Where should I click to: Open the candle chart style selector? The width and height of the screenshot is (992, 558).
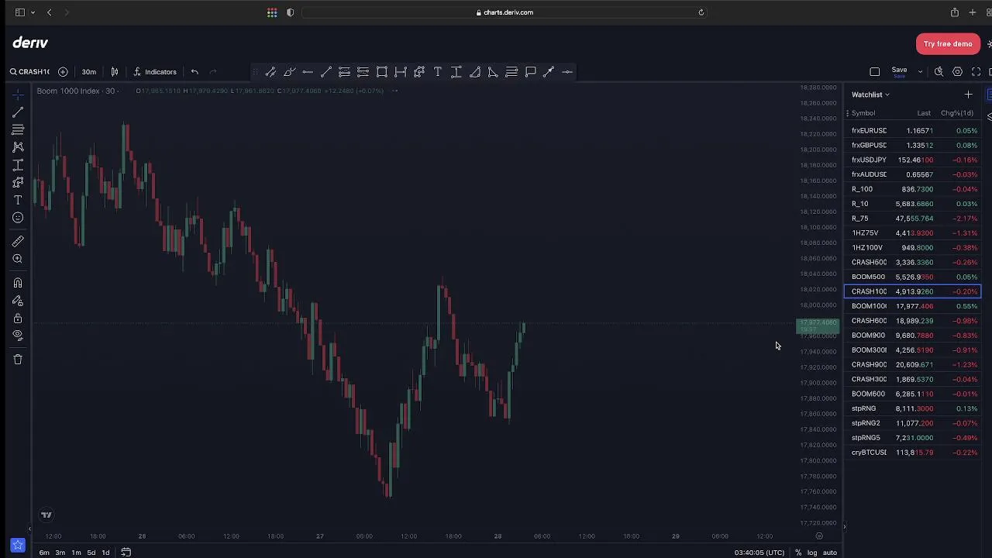coord(115,72)
